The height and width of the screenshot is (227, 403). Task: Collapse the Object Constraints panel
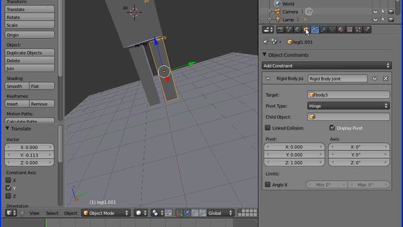pos(264,55)
